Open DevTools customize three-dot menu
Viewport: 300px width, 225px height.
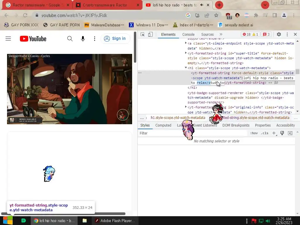coord(287,34)
